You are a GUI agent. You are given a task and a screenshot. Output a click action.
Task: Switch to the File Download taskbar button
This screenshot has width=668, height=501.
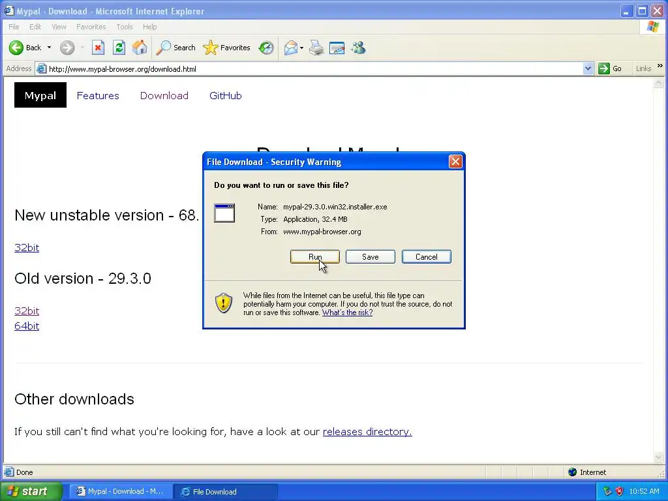click(226, 492)
